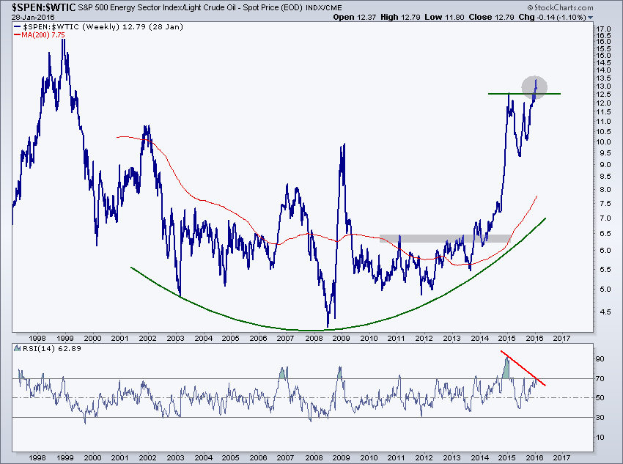Select the 28-Jan-2016 date text
Viewport: 623px width, 464px height.
pyautogui.click(x=33, y=17)
